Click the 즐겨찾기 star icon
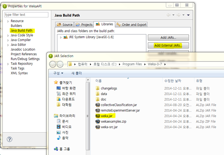 (x=56, y=82)
